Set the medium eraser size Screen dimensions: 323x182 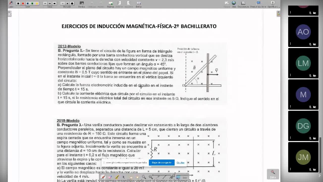click(67, 4)
